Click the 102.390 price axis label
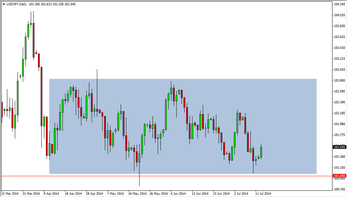Screen dimensions: 347x197 click(x=339, y=102)
